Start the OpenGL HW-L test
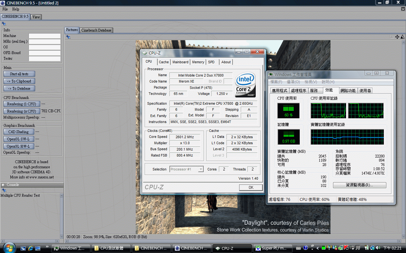This screenshot has height=253, width=406. coord(19,146)
